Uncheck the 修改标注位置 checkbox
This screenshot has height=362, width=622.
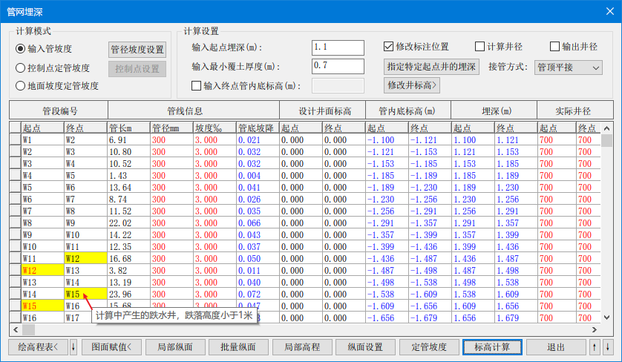[388, 46]
